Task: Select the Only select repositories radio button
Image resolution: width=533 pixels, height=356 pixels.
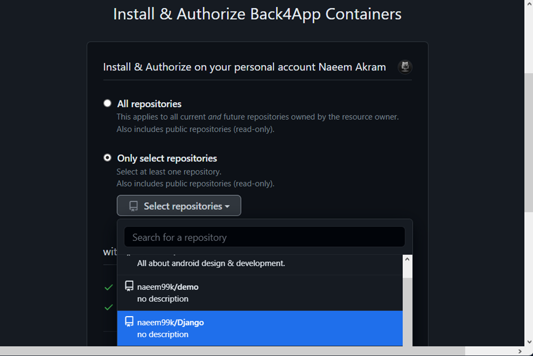Action: [x=107, y=157]
